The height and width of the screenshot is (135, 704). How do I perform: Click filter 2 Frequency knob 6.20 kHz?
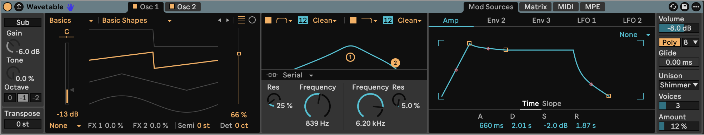[370, 106]
